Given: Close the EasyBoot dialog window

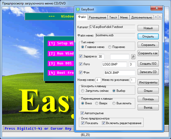Looking at the screenshot, I should [157, 8].
